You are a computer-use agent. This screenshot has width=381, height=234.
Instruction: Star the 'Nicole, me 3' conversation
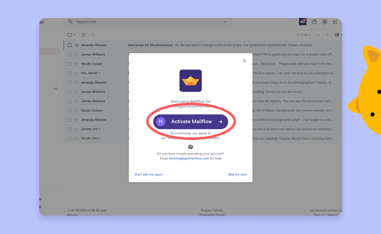(x=77, y=138)
